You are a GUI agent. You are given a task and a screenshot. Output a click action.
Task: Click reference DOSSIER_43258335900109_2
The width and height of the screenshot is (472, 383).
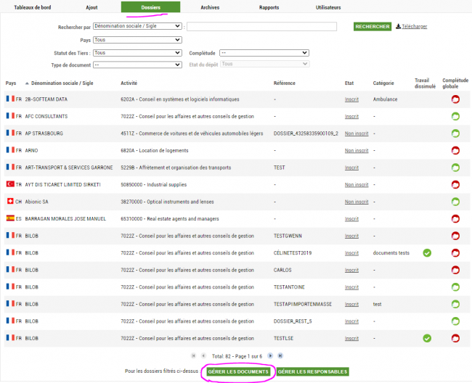coord(306,133)
